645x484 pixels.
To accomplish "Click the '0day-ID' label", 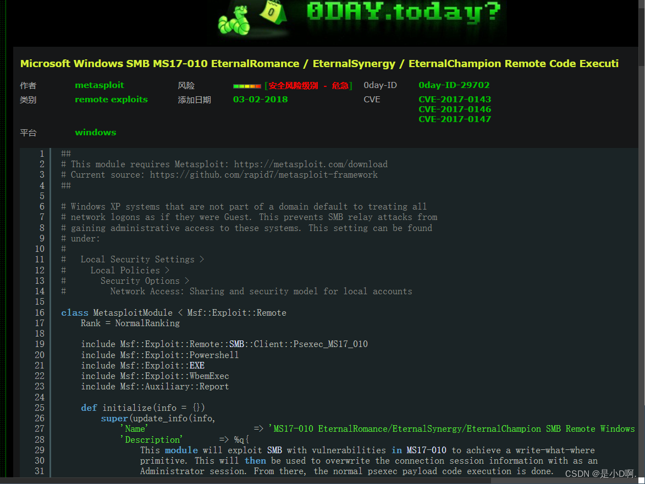I will coord(380,85).
